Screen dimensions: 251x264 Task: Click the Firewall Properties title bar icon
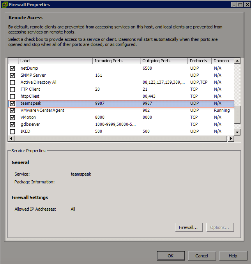click(5, 5)
